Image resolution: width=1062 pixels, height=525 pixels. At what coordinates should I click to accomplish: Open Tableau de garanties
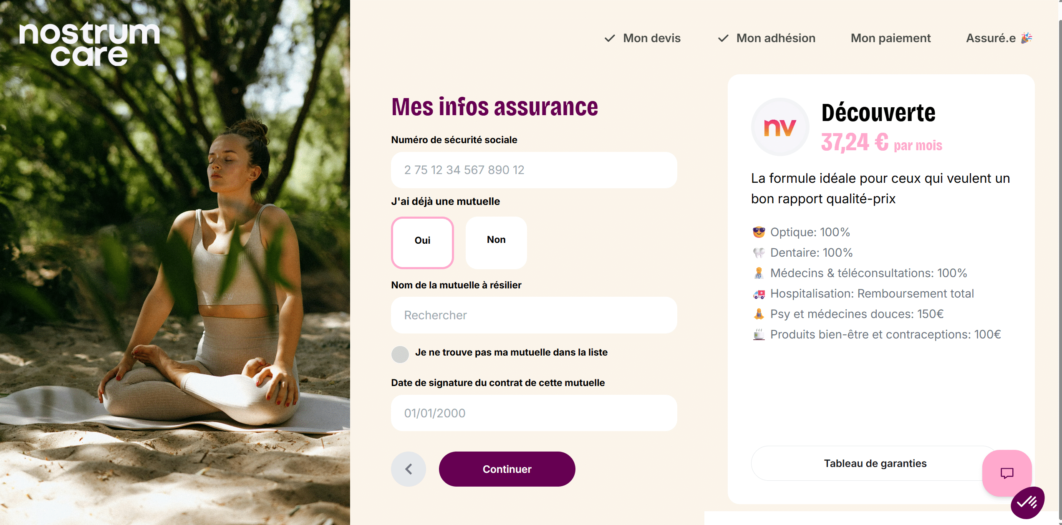875,463
